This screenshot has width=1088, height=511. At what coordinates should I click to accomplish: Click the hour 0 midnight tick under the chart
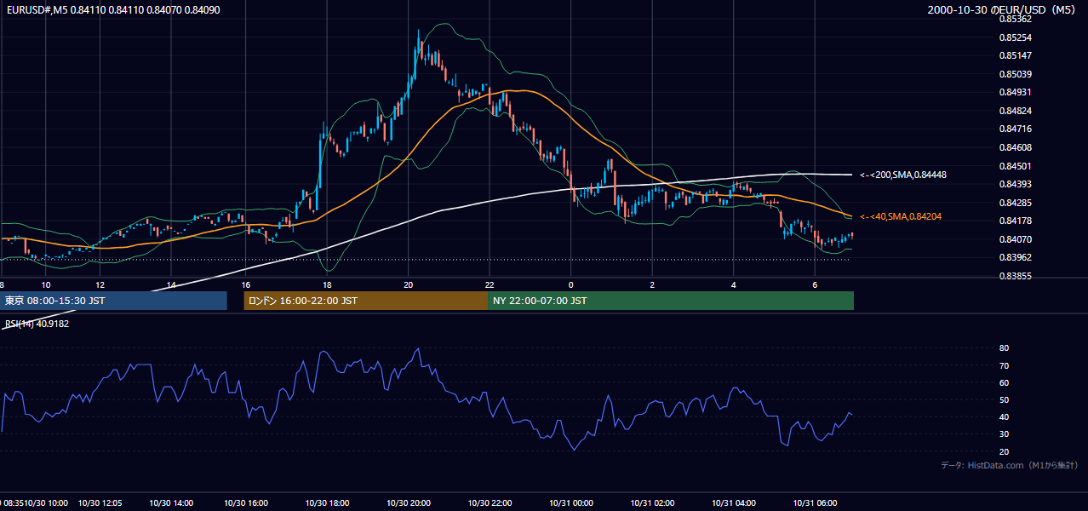tap(570, 284)
